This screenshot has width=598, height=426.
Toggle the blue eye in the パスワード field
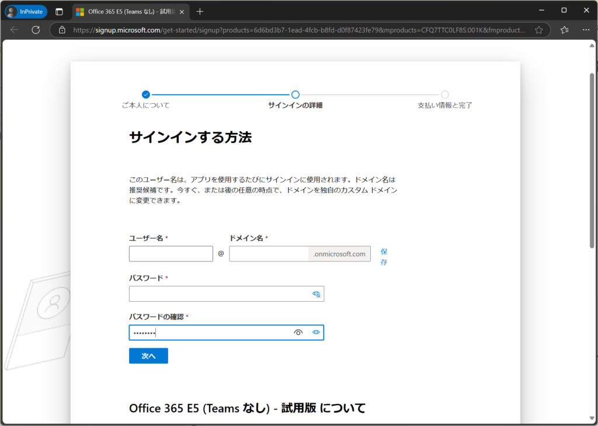click(x=316, y=294)
